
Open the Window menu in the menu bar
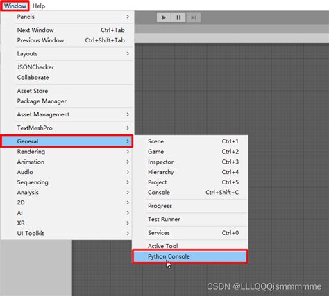tap(15, 6)
